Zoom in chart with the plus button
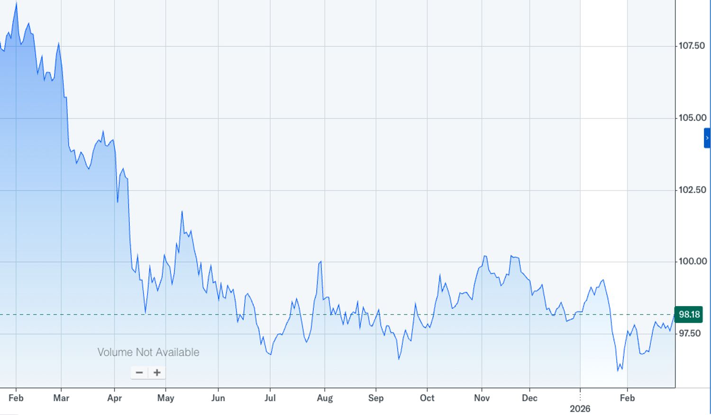711x415 pixels. tap(157, 373)
